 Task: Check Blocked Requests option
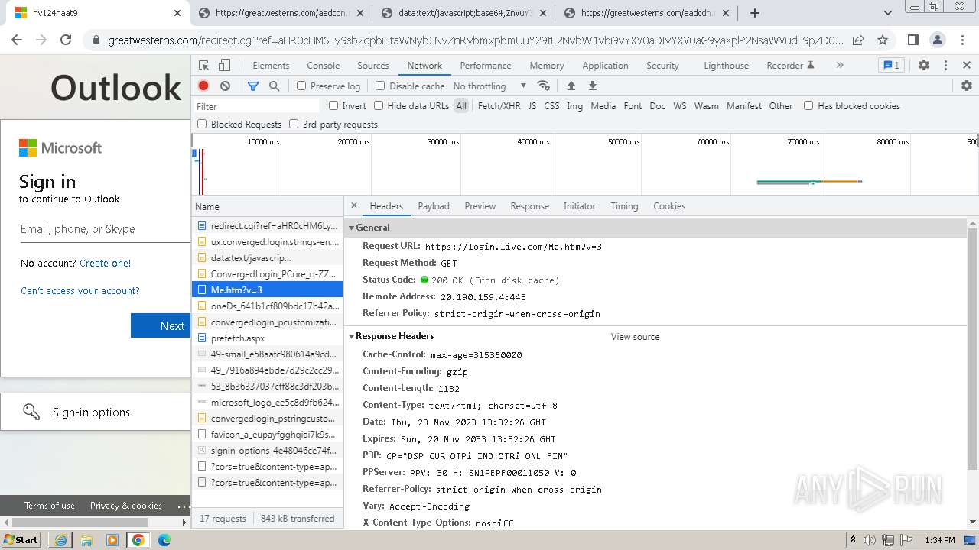[202, 124]
